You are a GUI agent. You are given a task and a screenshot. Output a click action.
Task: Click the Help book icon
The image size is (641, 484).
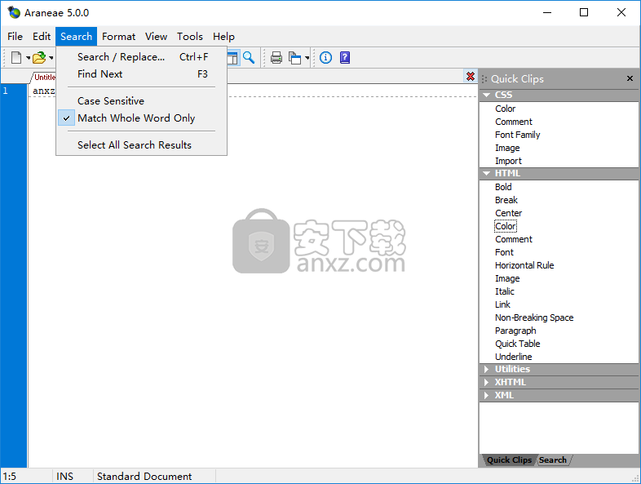345,58
